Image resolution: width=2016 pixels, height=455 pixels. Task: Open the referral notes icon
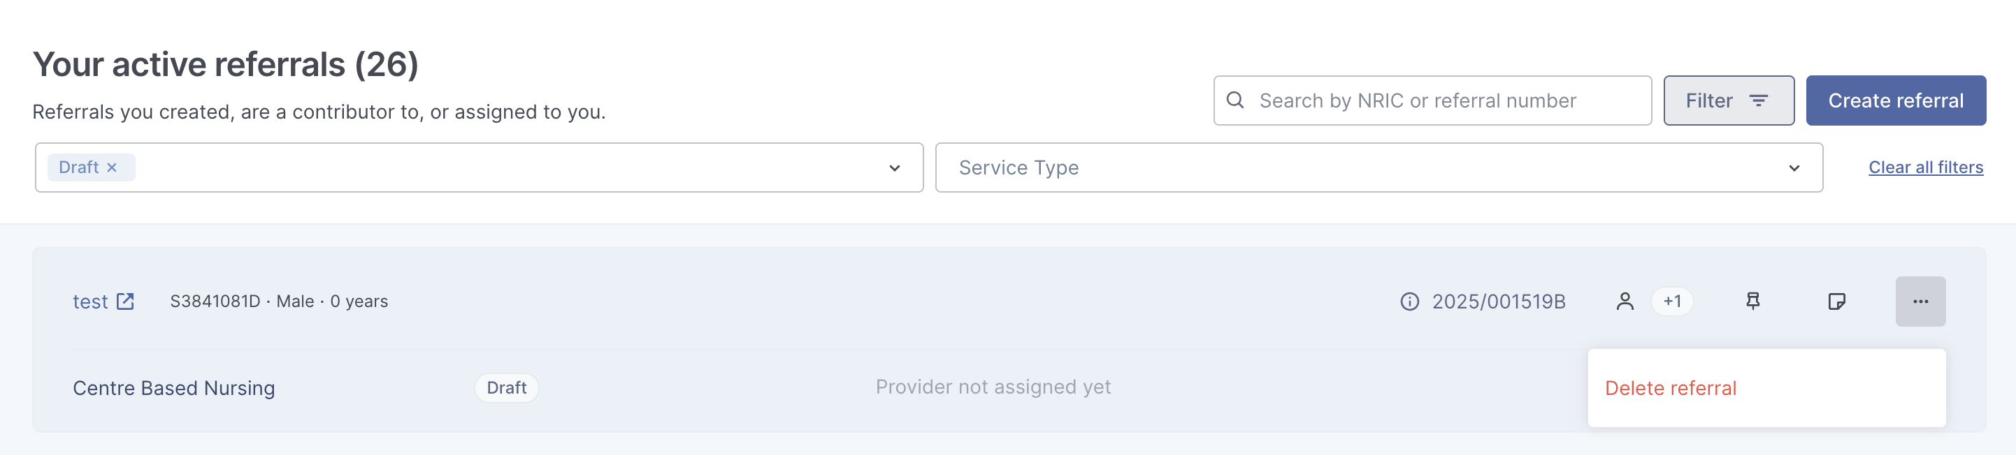point(1836,301)
